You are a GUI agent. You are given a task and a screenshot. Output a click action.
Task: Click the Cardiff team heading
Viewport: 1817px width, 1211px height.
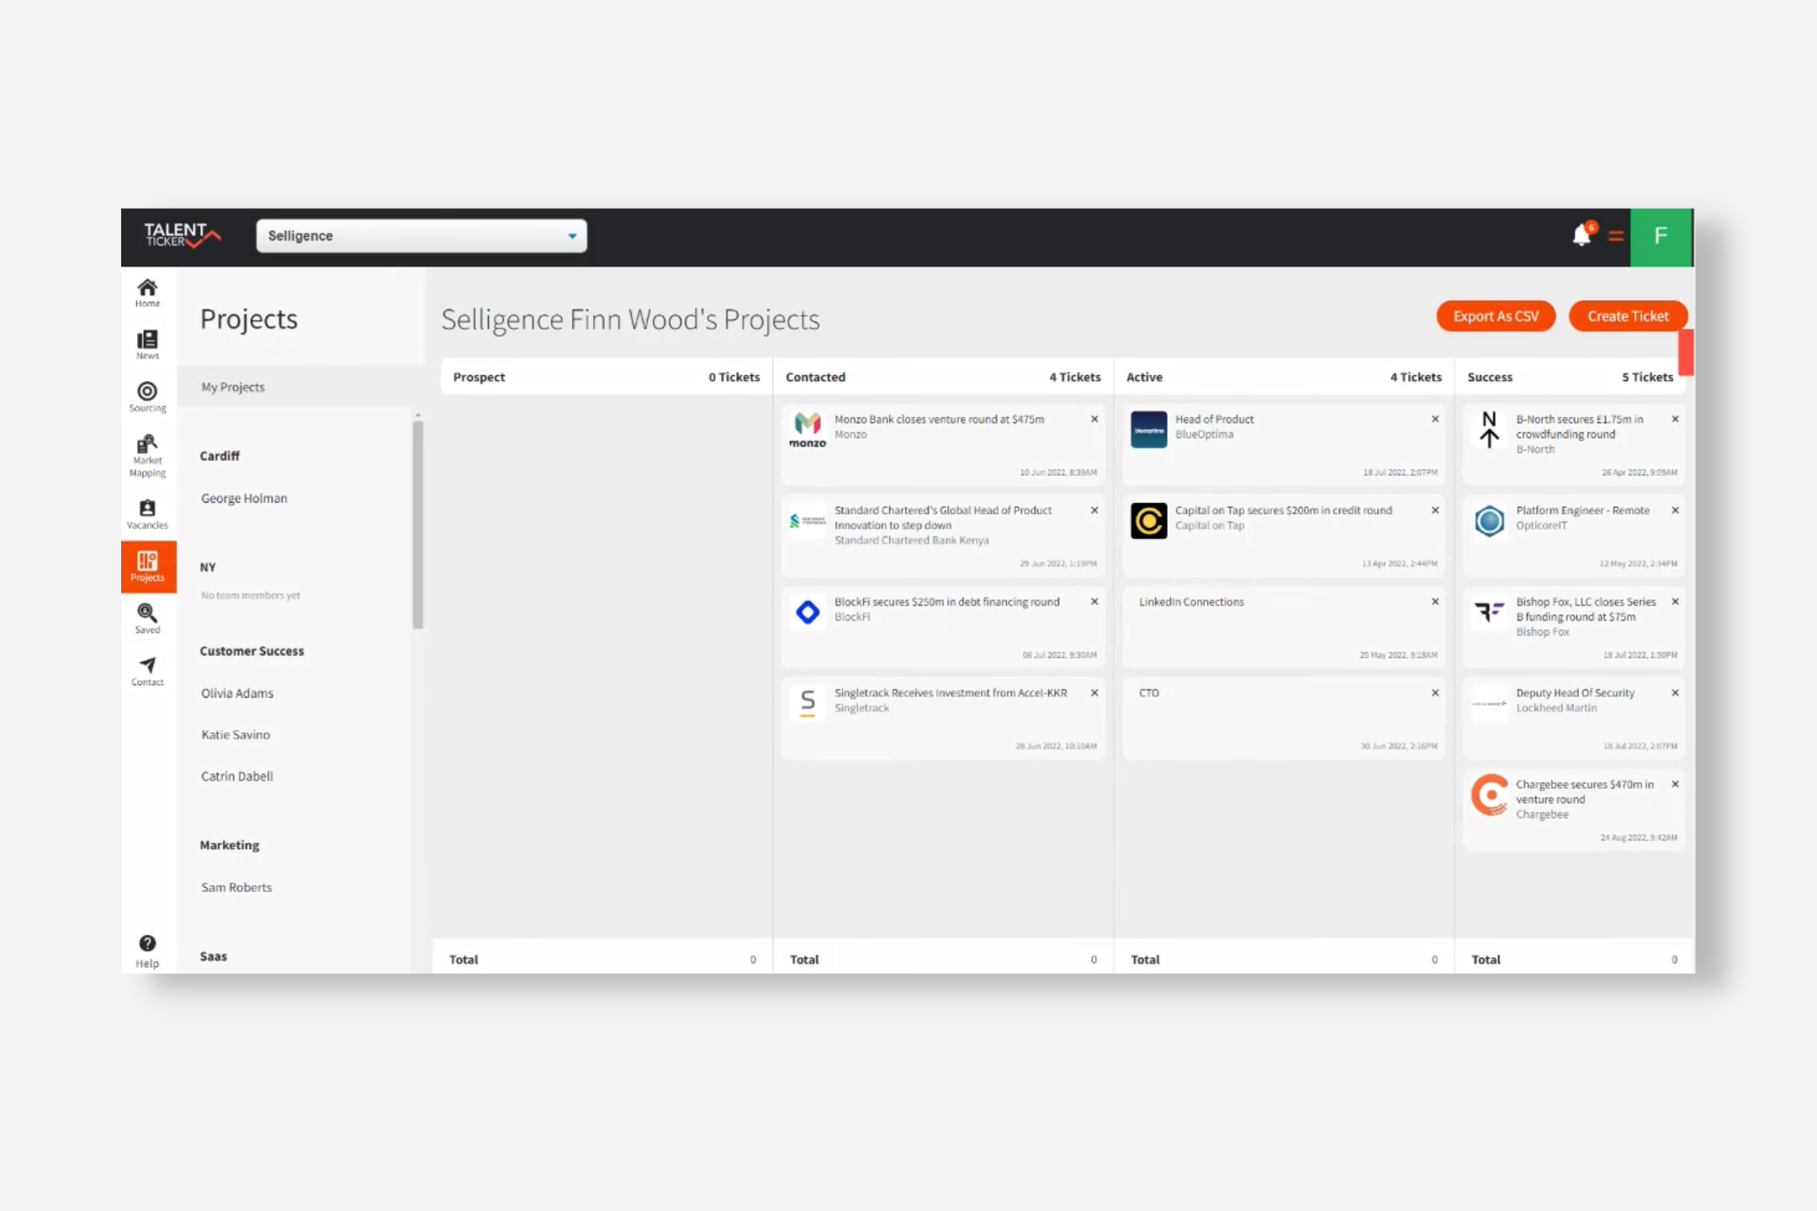coord(220,456)
